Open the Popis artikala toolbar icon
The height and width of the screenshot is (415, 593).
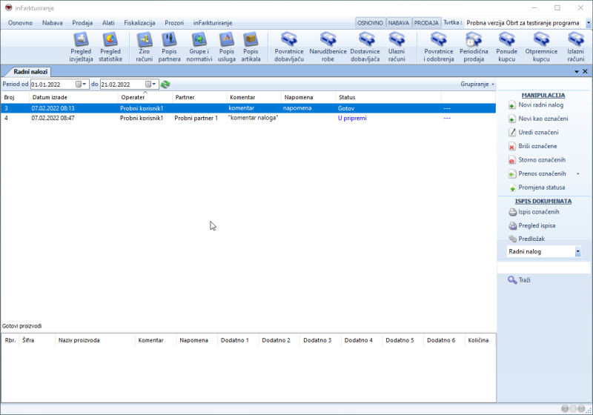[251, 45]
